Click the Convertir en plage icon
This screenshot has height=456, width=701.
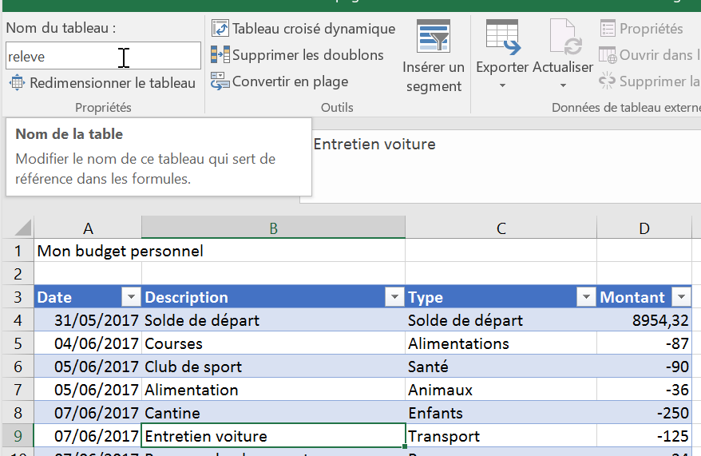click(220, 81)
